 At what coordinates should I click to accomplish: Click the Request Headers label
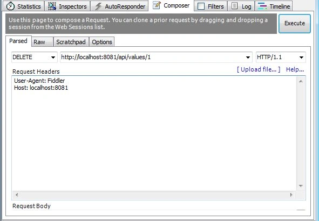36,72
